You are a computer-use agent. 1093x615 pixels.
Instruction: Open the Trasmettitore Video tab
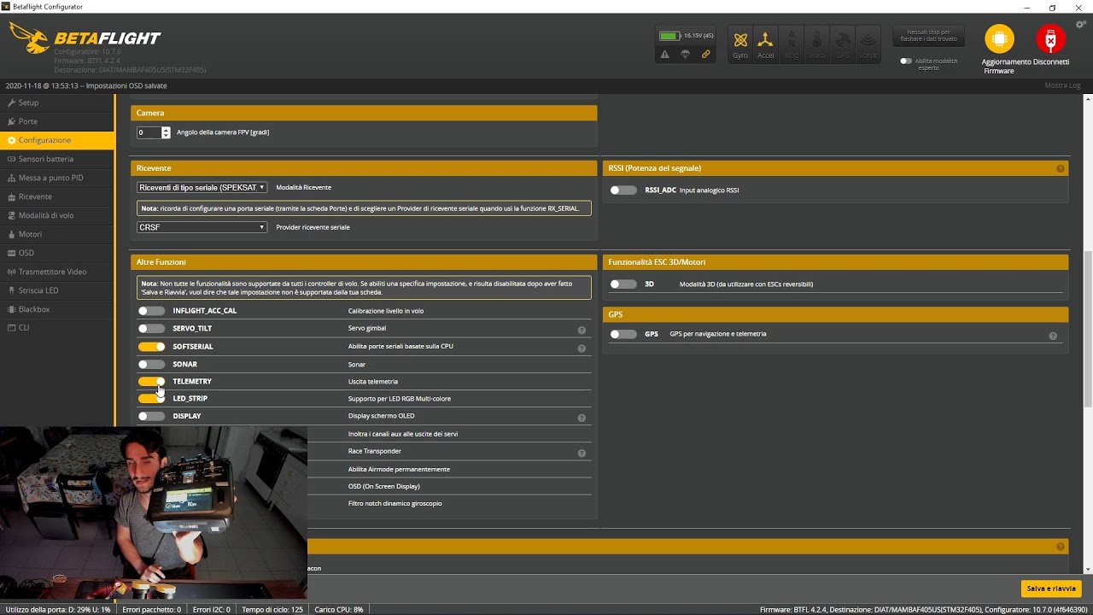pos(57,272)
